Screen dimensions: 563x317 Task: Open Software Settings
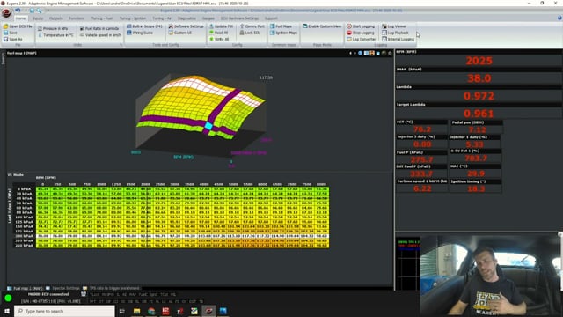186,26
